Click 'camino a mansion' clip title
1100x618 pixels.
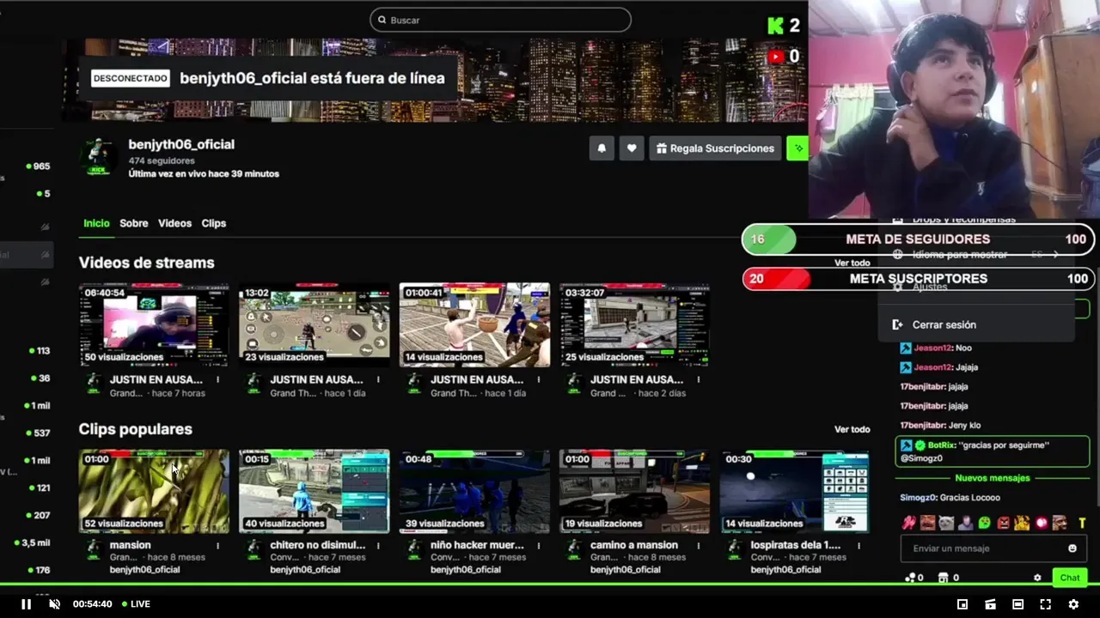pos(634,545)
